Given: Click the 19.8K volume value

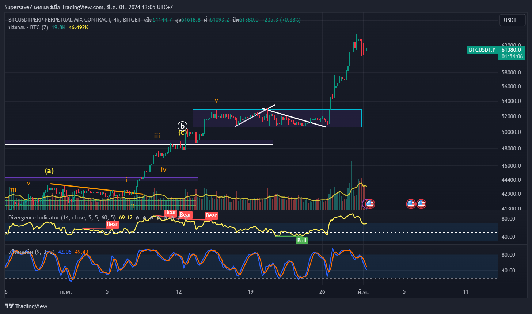Looking at the screenshot, I should (58, 27).
